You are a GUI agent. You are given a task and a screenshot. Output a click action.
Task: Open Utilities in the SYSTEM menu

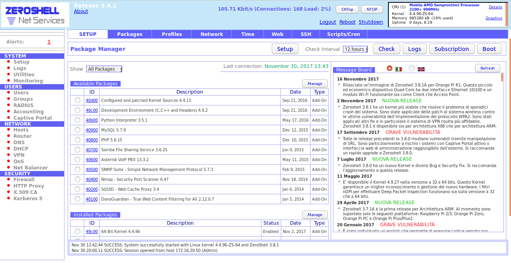coord(24,75)
